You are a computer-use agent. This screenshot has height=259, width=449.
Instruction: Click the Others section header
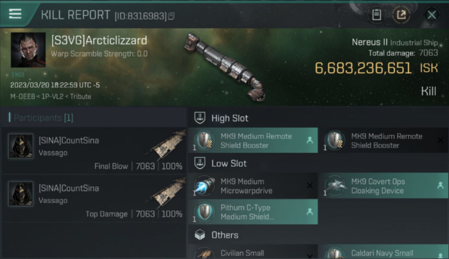(x=225, y=235)
